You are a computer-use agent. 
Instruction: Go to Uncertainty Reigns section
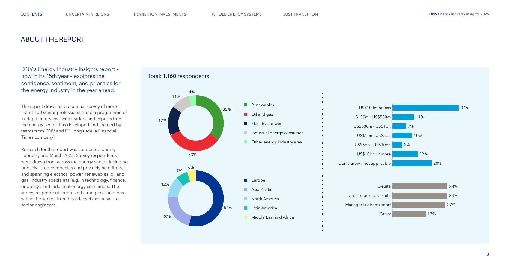coord(87,14)
